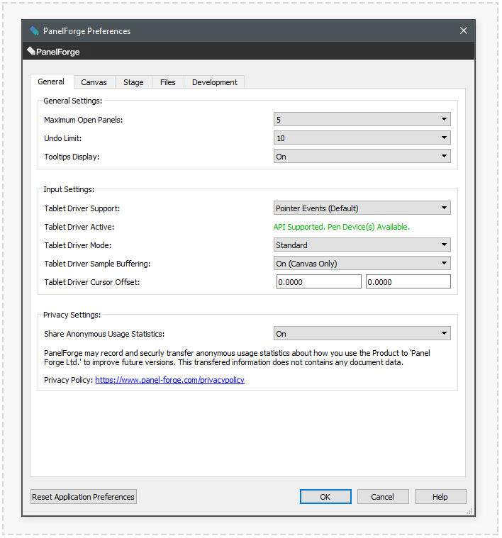Click the Reset Application Preferences button

point(83,497)
